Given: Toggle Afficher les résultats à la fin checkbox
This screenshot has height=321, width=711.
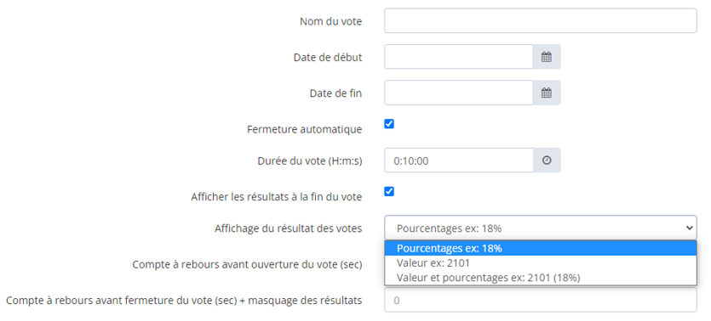Looking at the screenshot, I should point(389,191).
